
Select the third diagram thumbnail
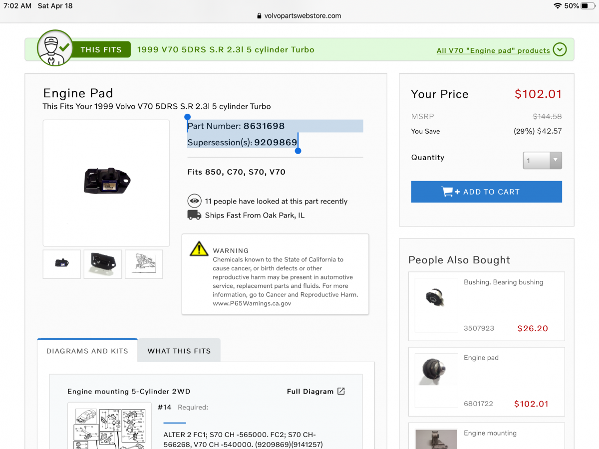[x=144, y=264]
